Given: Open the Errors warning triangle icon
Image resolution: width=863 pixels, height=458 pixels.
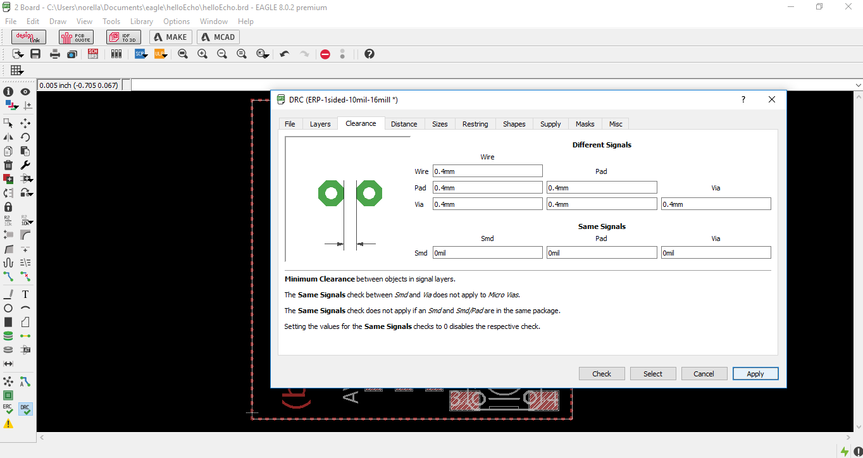Looking at the screenshot, I should 8,423.
